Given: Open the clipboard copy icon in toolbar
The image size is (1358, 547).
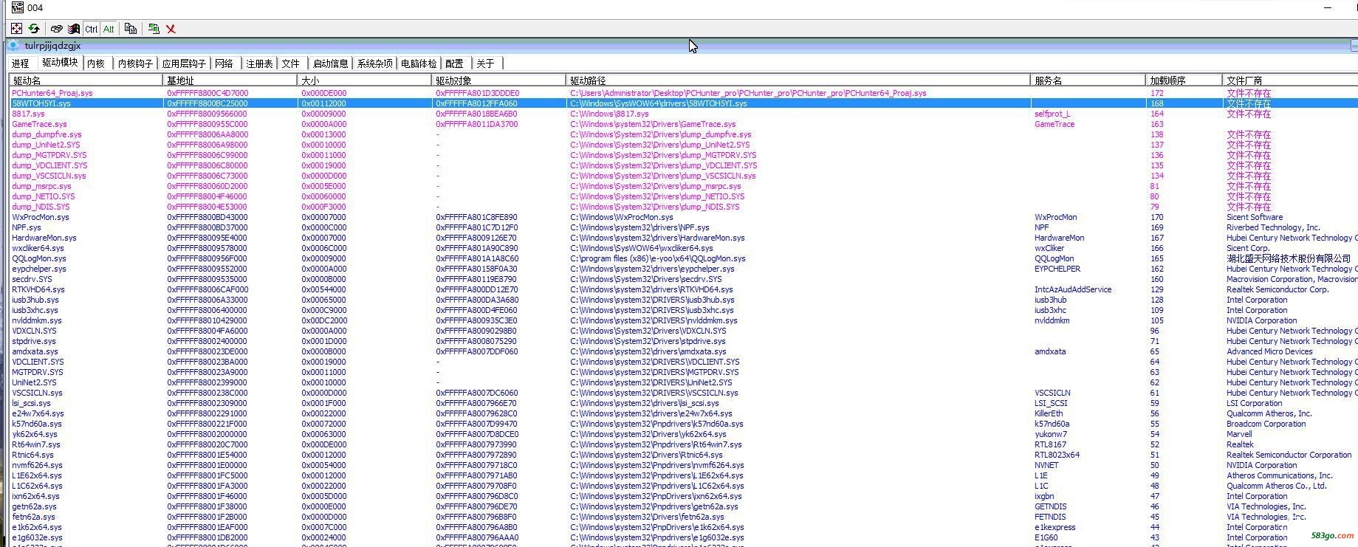Looking at the screenshot, I should tap(131, 29).
